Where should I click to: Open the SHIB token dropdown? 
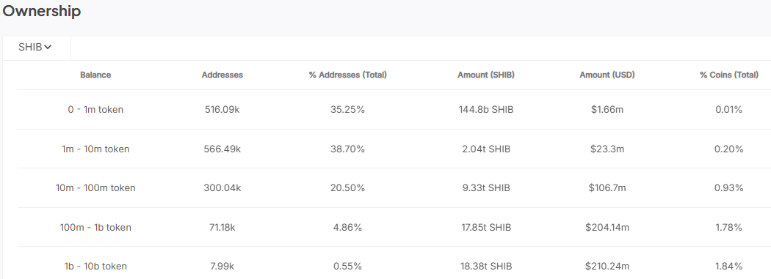(35, 48)
